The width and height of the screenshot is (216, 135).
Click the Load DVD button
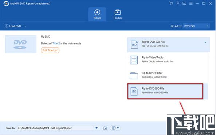tap(13, 26)
